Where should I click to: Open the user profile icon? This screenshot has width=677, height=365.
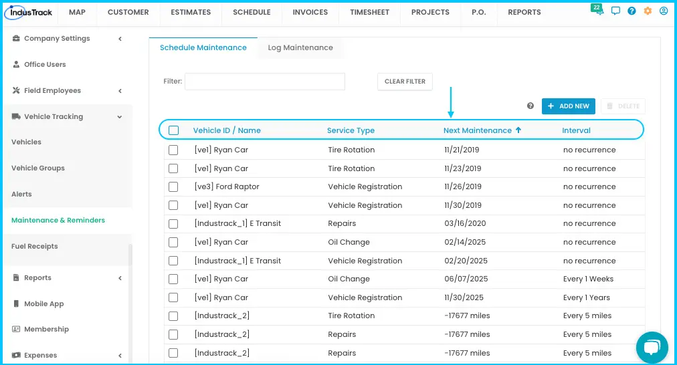point(664,11)
